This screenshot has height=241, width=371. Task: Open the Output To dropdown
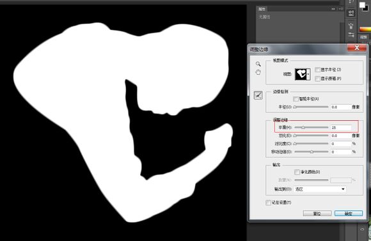pos(320,189)
